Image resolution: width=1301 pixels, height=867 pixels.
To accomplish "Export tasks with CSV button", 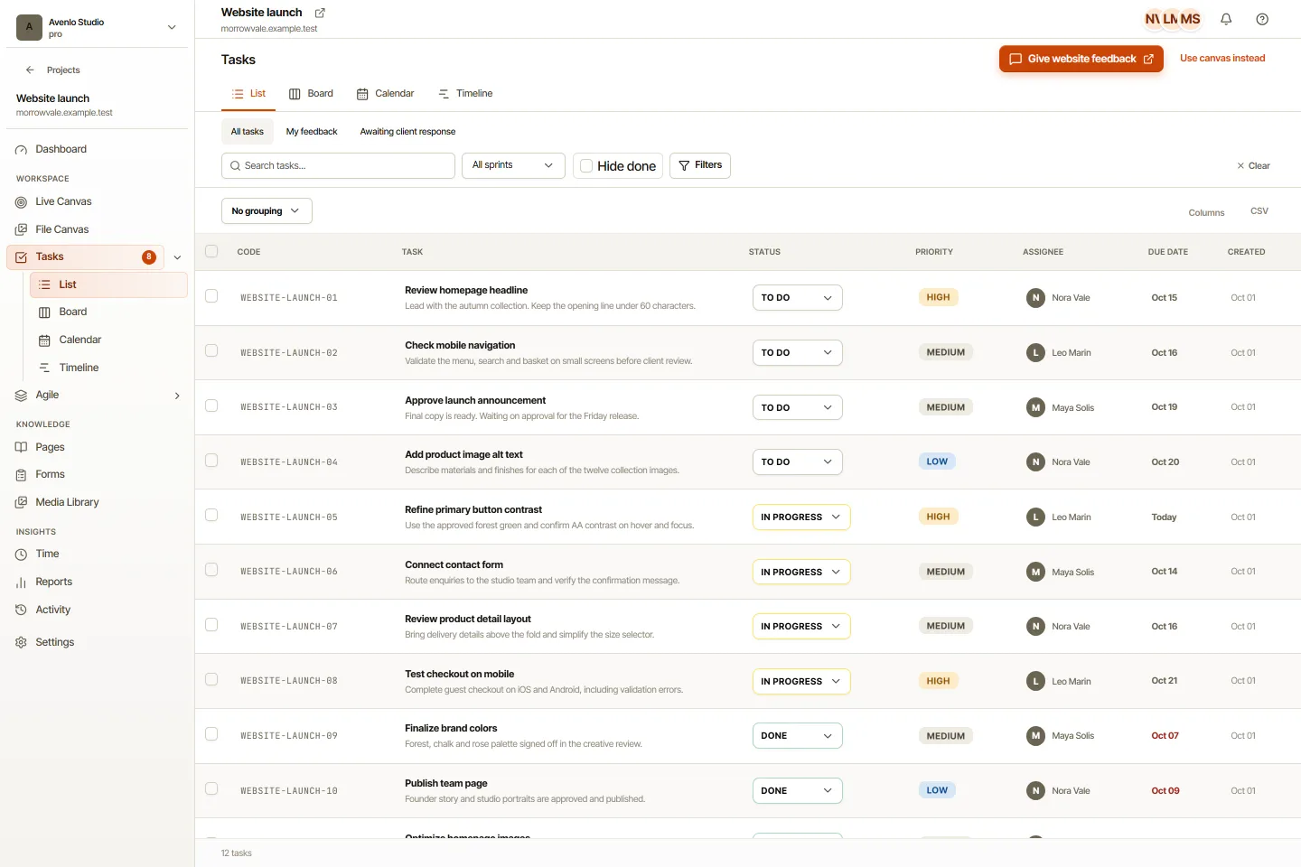I will click(x=1259, y=211).
